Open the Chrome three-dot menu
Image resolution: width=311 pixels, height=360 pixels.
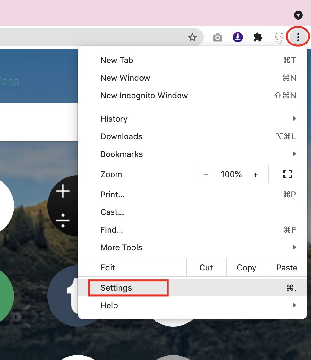(x=298, y=37)
